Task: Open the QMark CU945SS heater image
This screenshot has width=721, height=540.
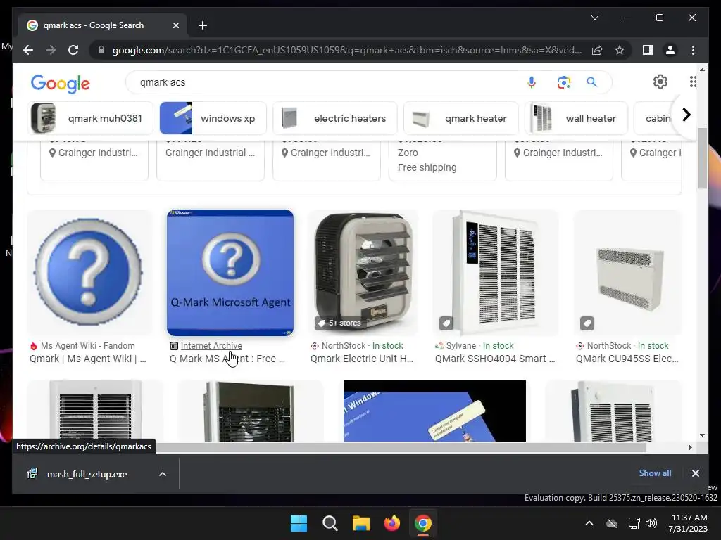Action: click(x=628, y=272)
